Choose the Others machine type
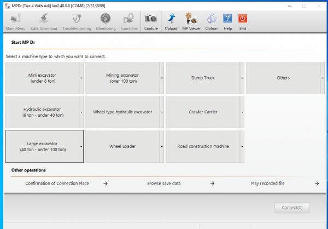The width and height of the screenshot is (328, 229). tap(283, 78)
